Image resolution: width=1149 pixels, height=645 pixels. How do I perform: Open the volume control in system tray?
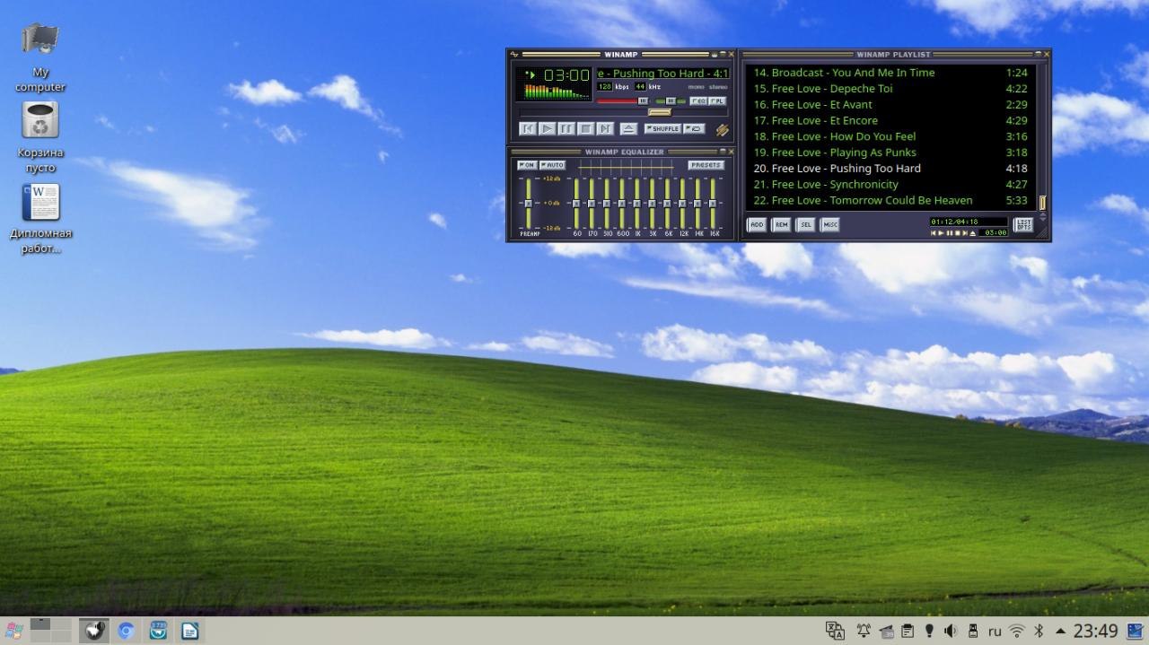click(951, 631)
